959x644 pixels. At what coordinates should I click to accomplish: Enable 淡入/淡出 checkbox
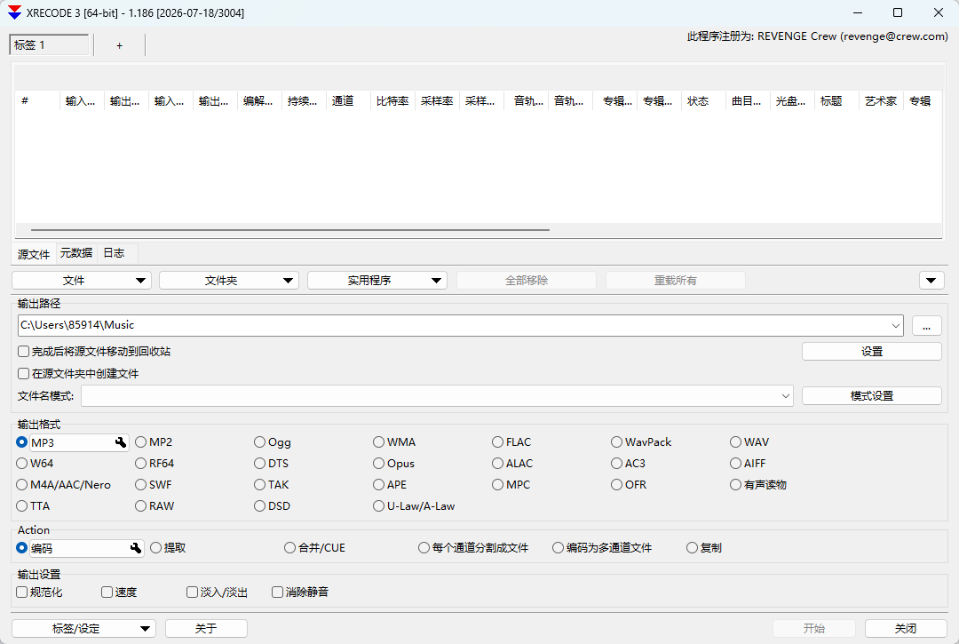coord(192,592)
